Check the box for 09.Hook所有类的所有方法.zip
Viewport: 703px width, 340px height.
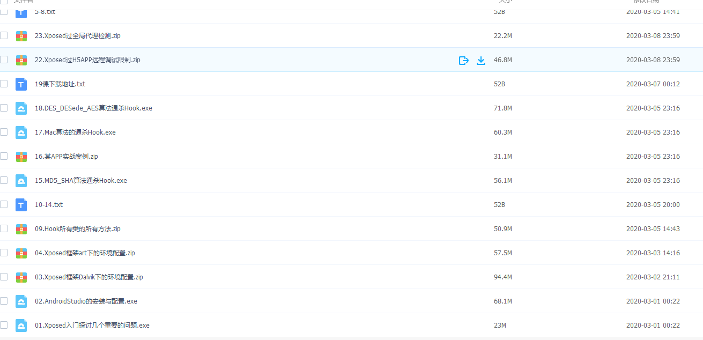click(4, 228)
